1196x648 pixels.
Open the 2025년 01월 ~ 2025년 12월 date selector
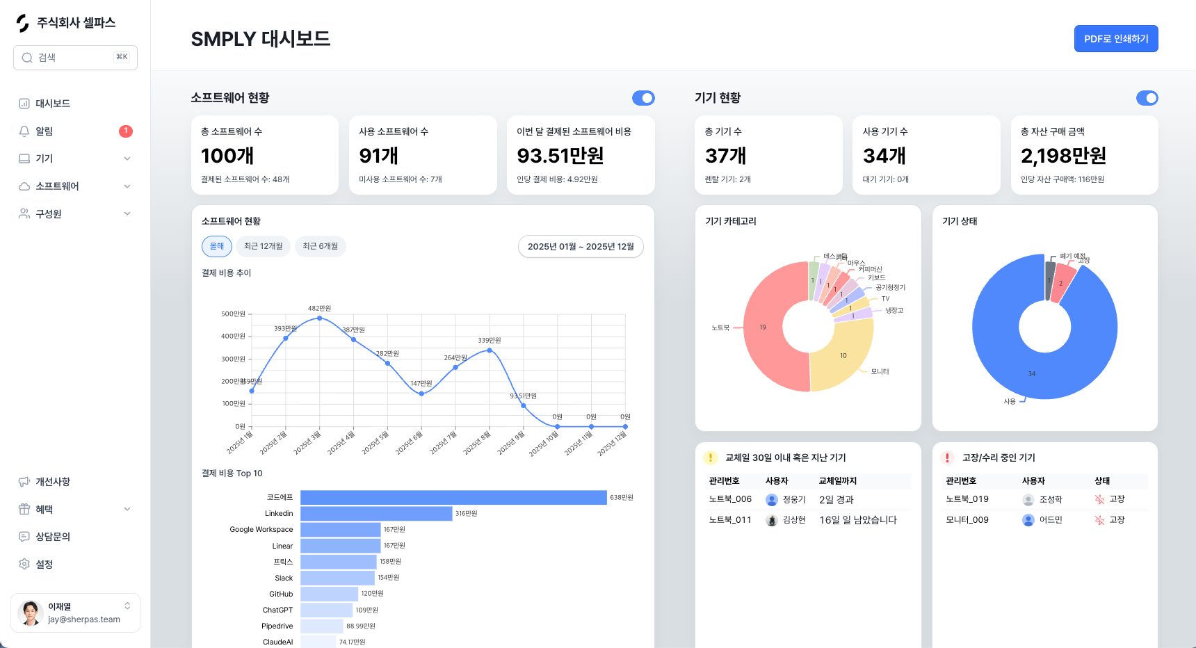click(x=580, y=246)
